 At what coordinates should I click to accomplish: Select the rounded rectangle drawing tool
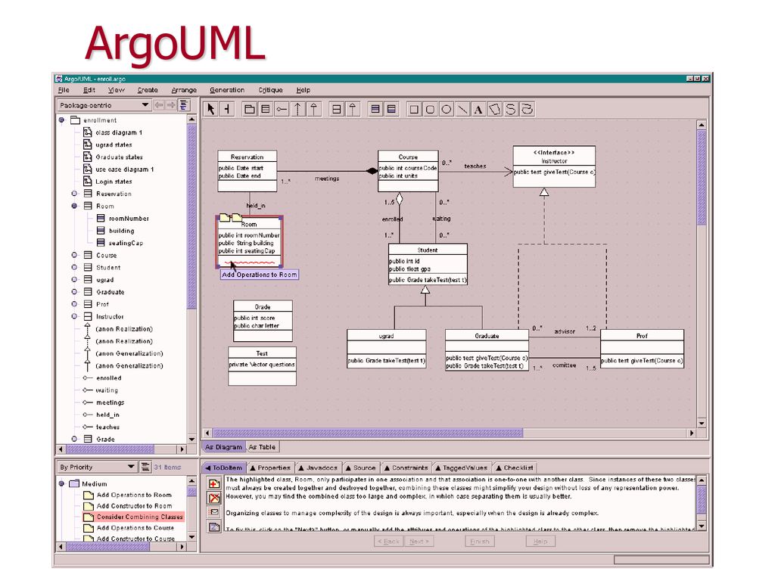(430, 109)
